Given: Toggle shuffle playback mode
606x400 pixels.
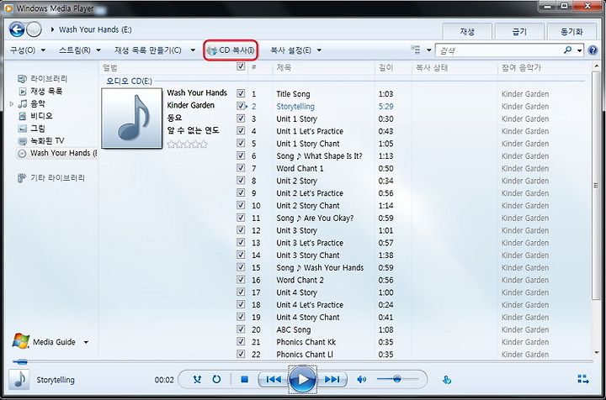Looking at the screenshot, I should pos(197,380).
